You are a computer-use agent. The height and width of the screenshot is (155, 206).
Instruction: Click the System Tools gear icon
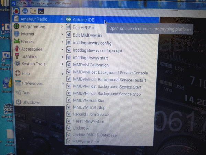click(18, 63)
